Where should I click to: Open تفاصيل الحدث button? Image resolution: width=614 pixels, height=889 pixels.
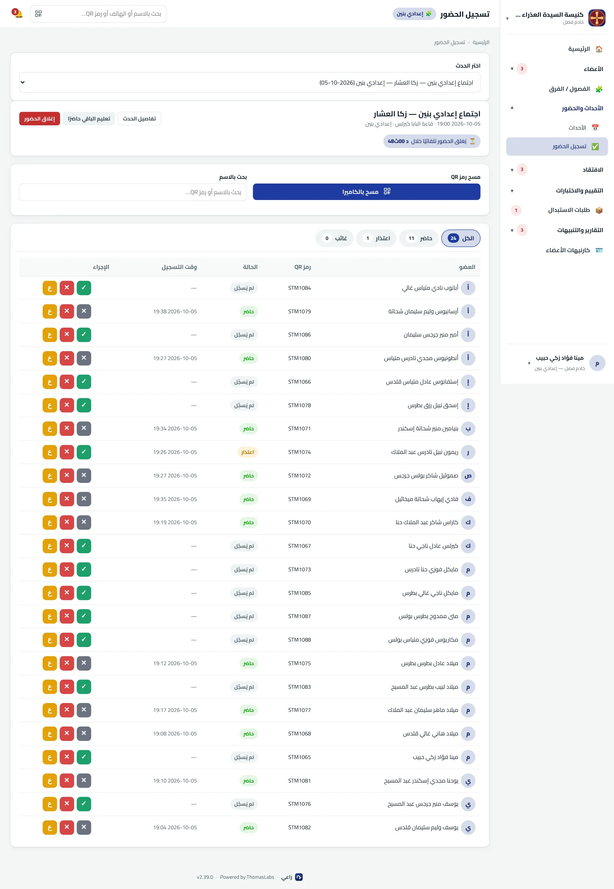pos(139,118)
